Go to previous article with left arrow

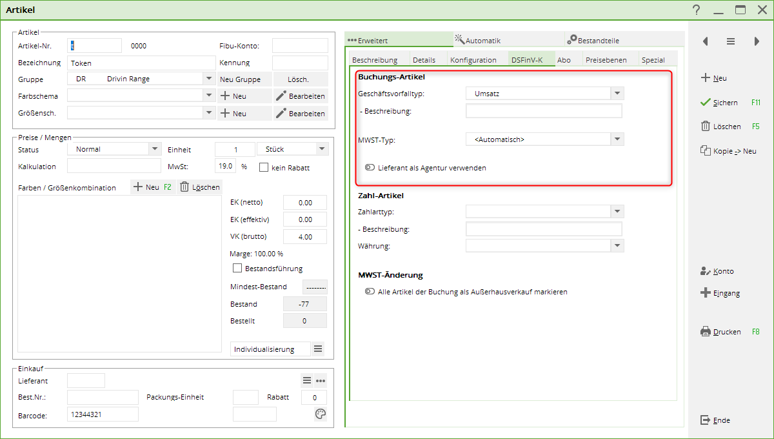click(705, 41)
